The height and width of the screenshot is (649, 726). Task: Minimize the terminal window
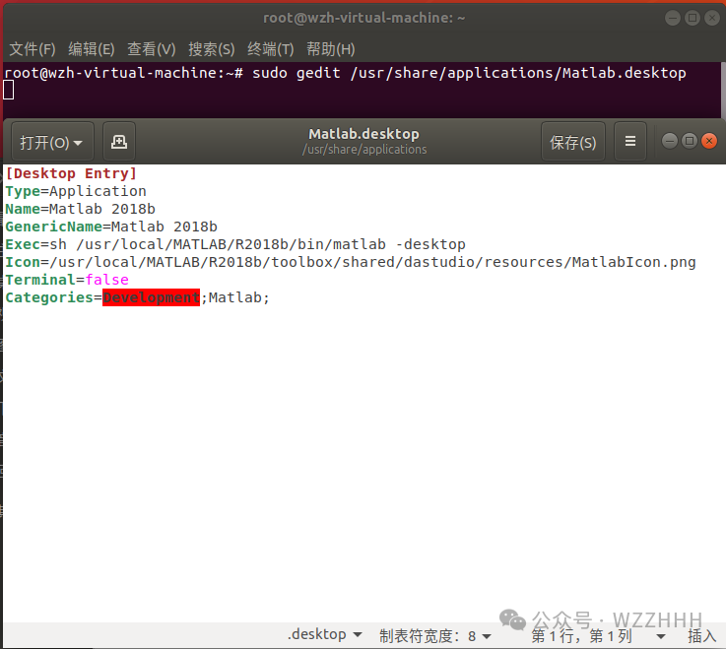pos(672,18)
